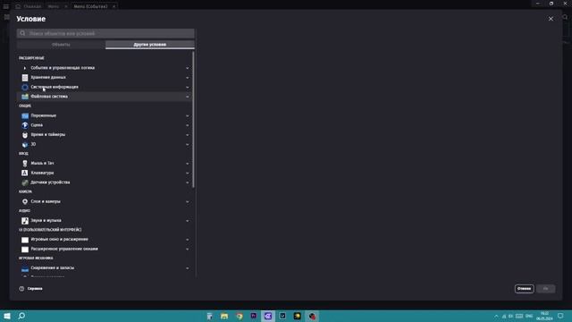Expand the 3D category chevron

coord(188,144)
